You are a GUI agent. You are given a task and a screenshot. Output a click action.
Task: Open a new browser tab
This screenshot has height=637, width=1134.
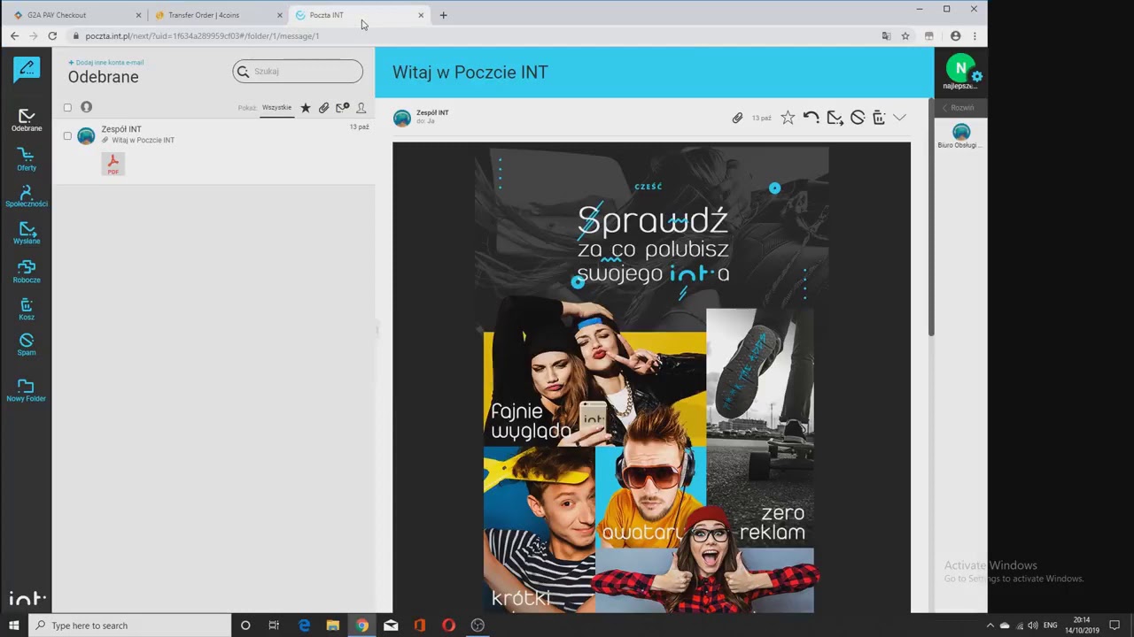click(x=443, y=15)
